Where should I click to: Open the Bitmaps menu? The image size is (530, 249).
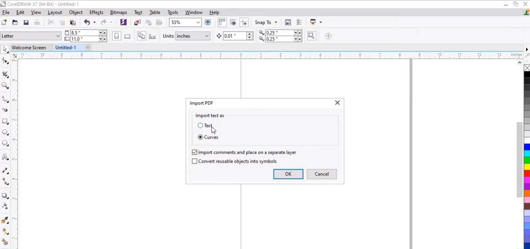point(118,12)
